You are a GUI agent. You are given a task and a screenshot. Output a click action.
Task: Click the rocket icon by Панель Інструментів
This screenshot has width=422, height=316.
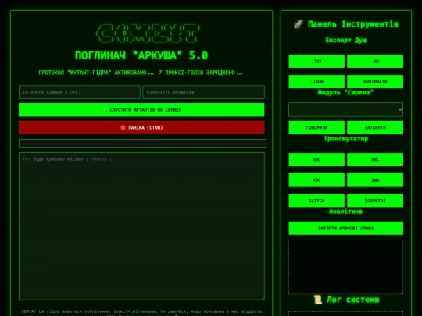(299, 24)
